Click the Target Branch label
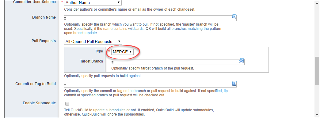The height and width of the screenshot is (118, 320). [91, 61]
